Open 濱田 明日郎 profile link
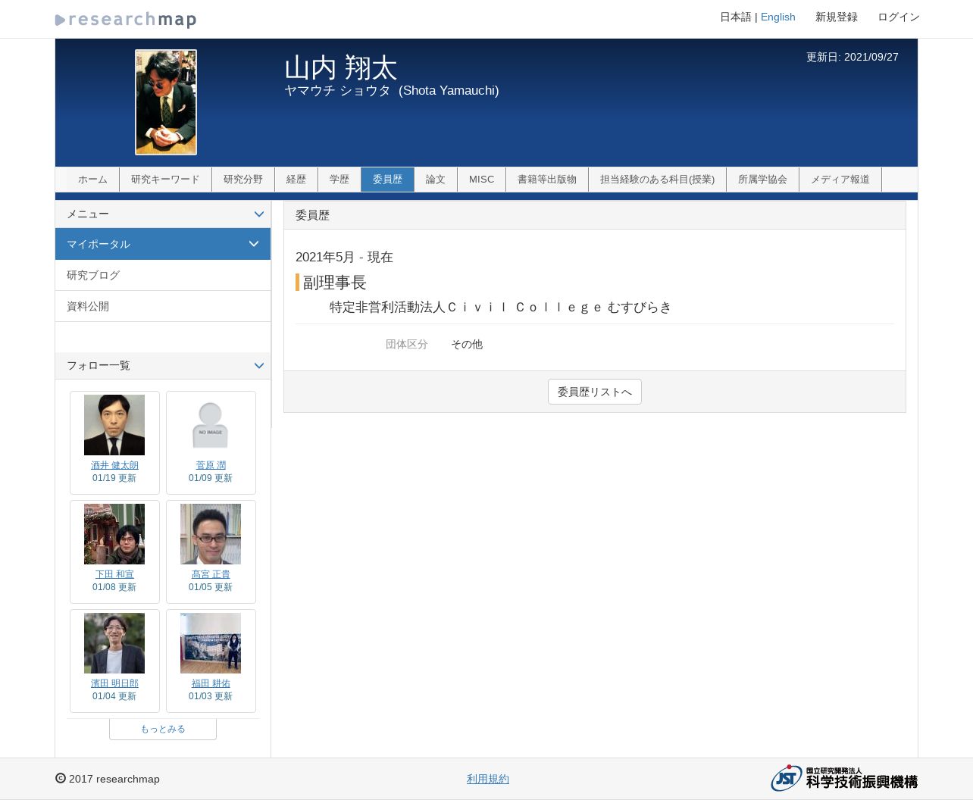The width and height of the screenshot is (973, 800). click(x=114, y=683)
